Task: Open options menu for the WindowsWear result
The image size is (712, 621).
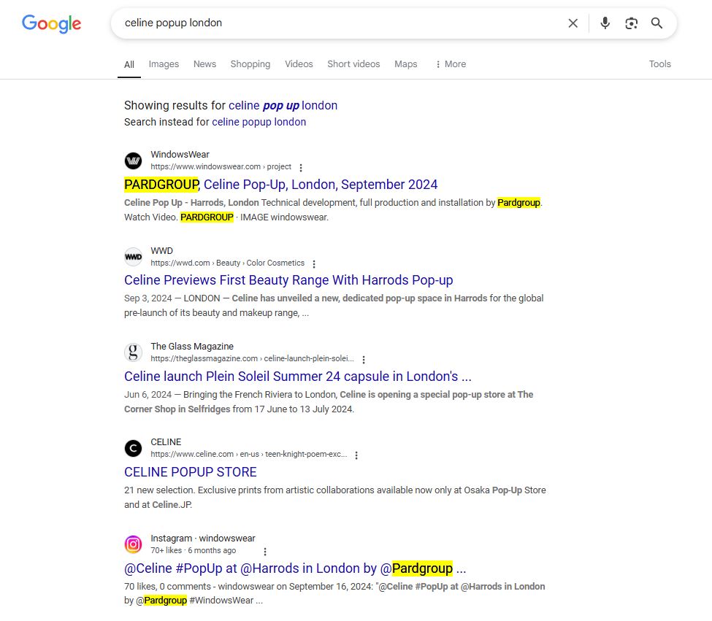Action: pyautogui.click(x=301, y=167)
